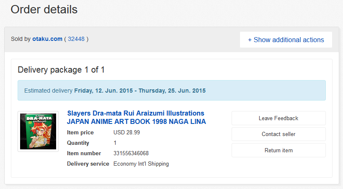Screen dimensions: 343x189
Task: Click the USD 28.99 price value
Action: (x=126, y=133)
